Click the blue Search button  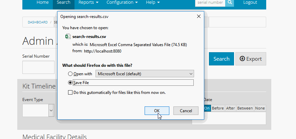(221, 59)
